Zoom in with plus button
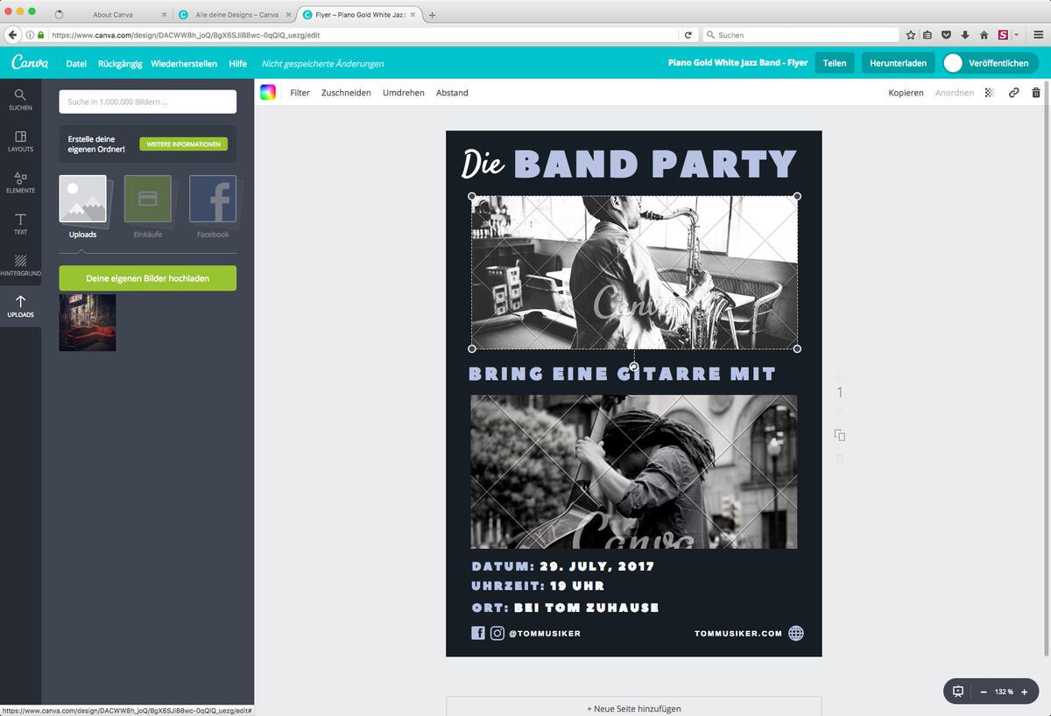 click(x=1024, y=691)
